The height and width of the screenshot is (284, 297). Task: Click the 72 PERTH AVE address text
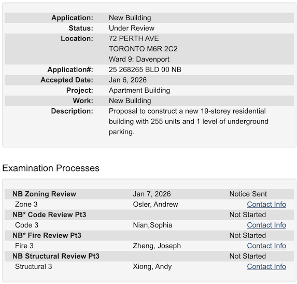(x=134, y=39)
